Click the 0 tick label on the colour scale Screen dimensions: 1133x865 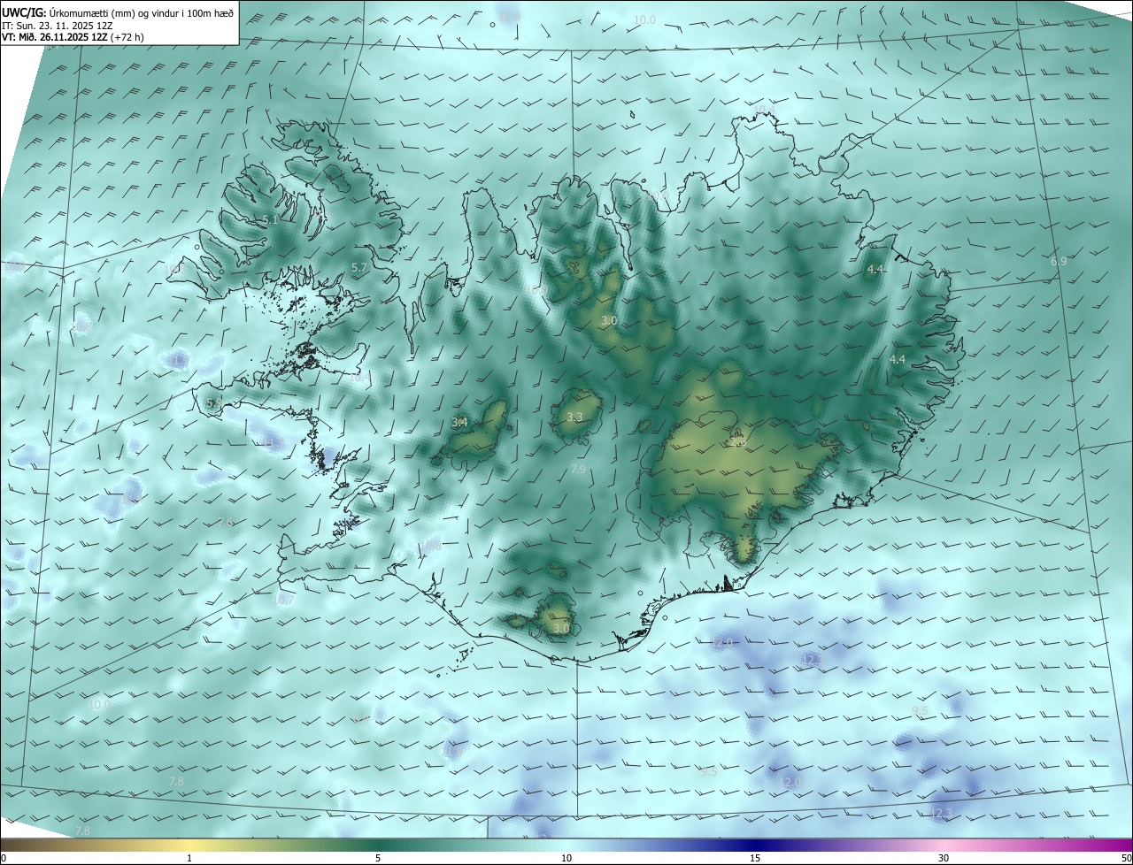click(x=4, y=858)
